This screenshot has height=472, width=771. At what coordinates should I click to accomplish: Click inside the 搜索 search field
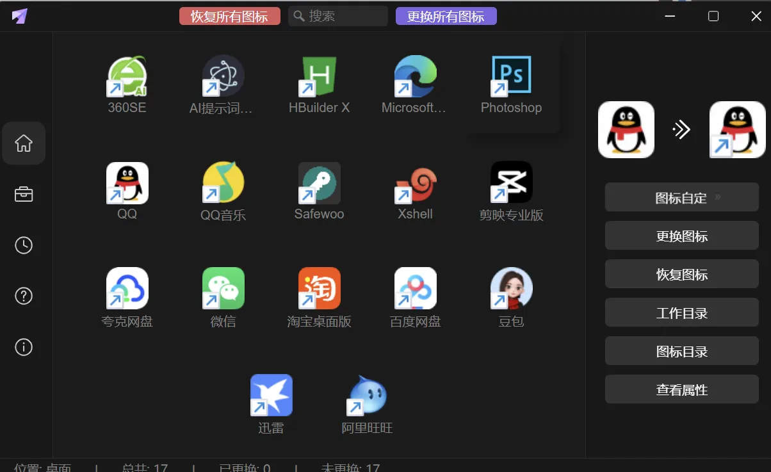point(337,15)
